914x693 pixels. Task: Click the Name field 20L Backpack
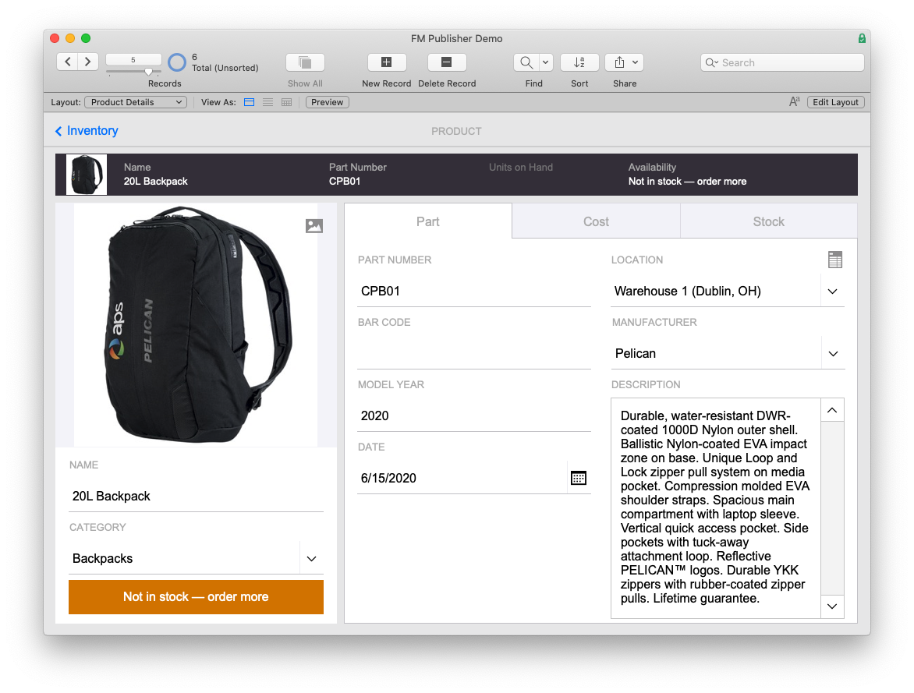pos(196,496)
